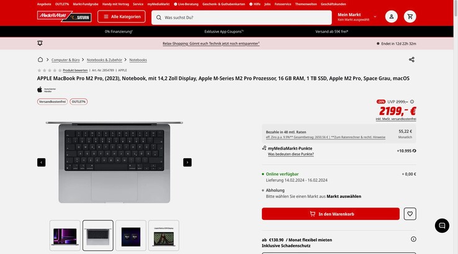Show info icon next to UVP price
Screen dimensions: 458x254
tap(412, 102)
